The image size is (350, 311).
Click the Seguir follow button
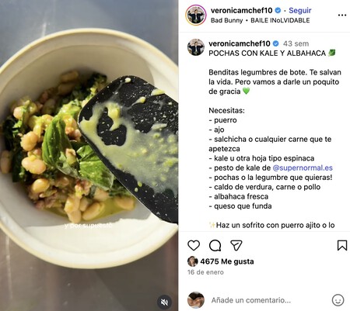point(300,10)
